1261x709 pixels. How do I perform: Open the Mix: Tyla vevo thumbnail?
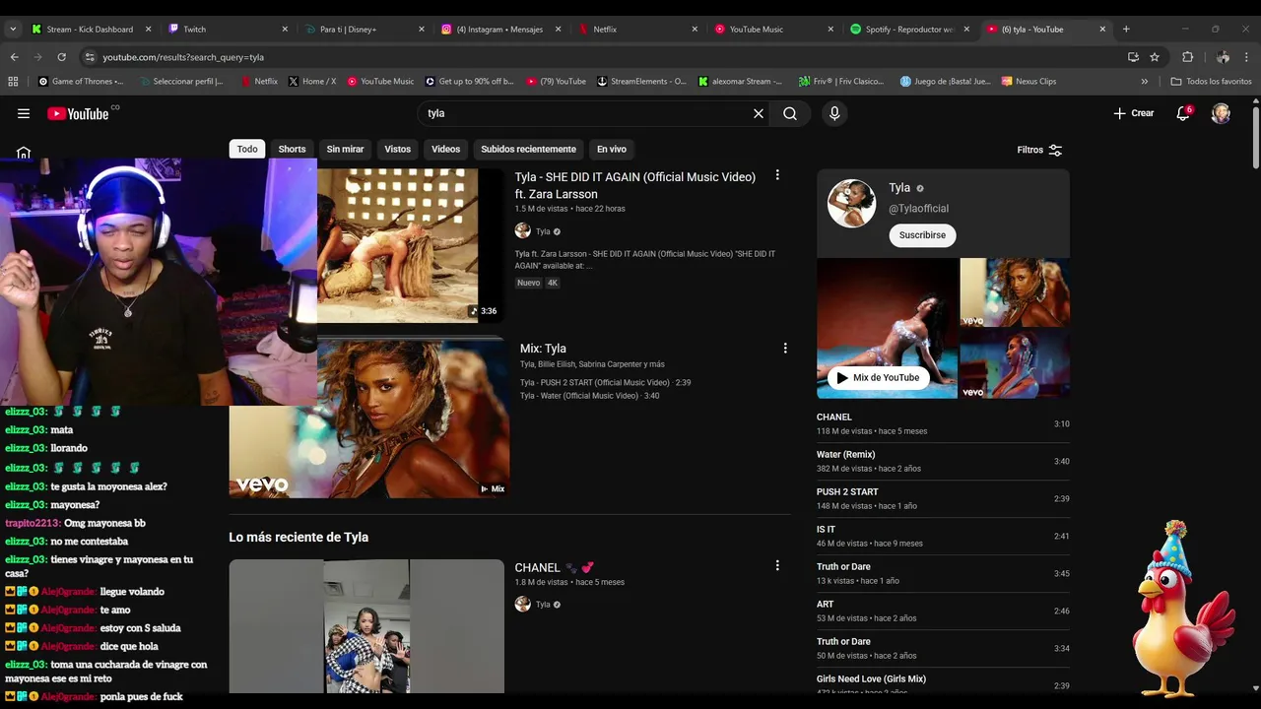tap(369, 419)
